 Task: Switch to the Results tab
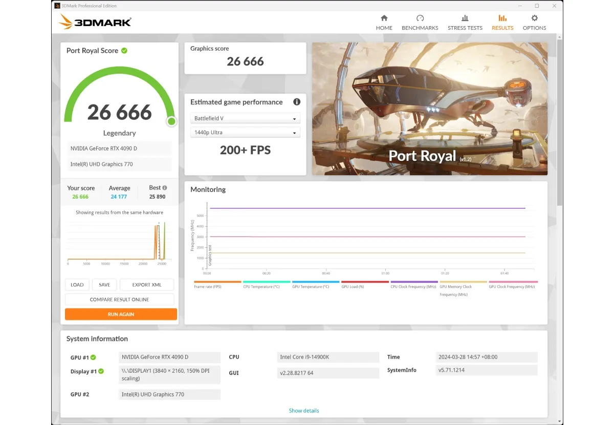pos(502,22)
